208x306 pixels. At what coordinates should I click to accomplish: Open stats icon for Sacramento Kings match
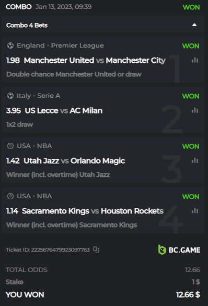click(195, 211)
